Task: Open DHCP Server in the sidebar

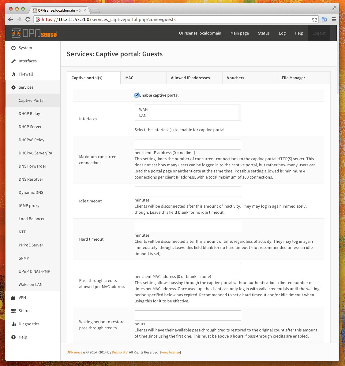Action: tap(33, 127)
